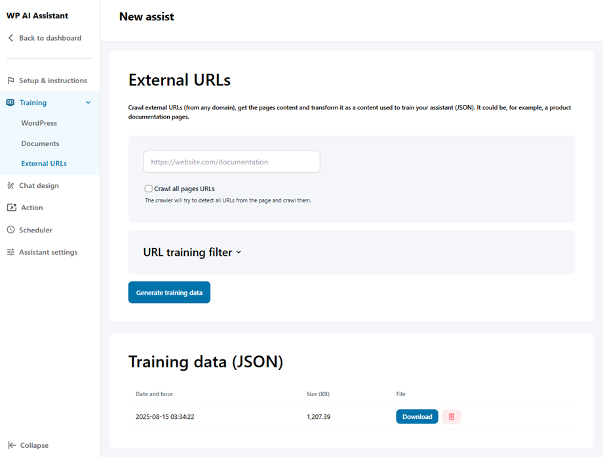Click the Scheduler clock icon
This screenshot has width=603, height=457.
10,230
